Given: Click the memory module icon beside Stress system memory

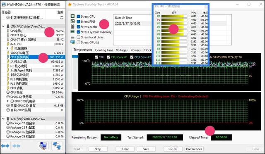Looking at the screenshot, I should [73, 32].
